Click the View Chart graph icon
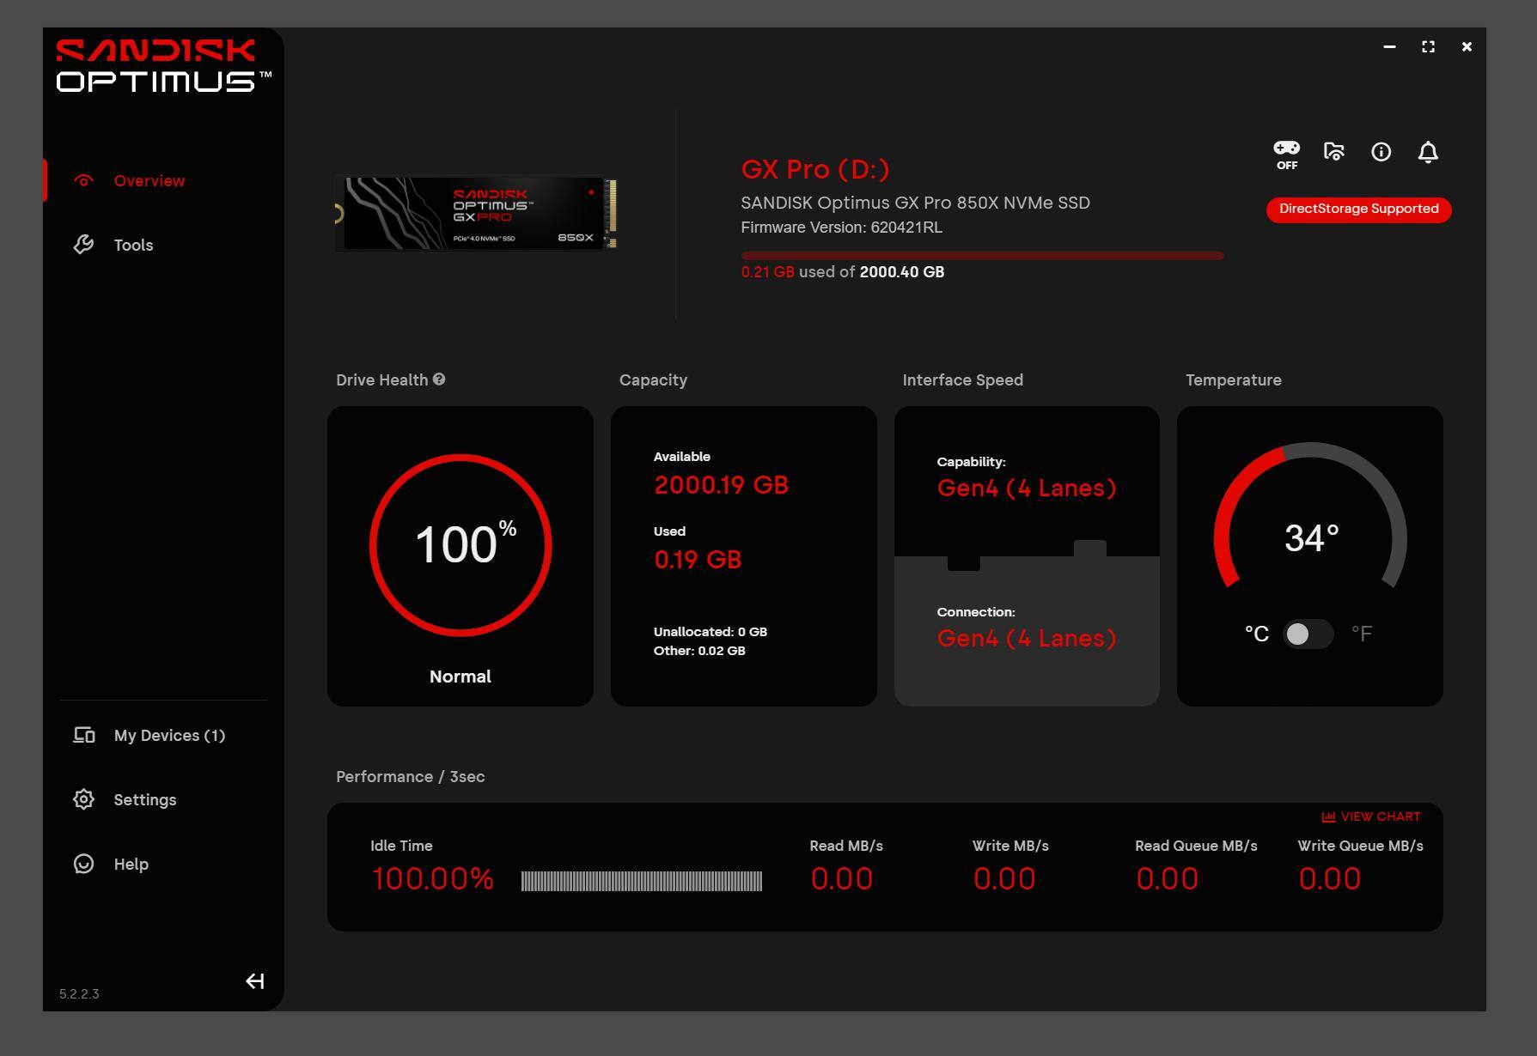1537x1056 pixels. point(1328,816)
